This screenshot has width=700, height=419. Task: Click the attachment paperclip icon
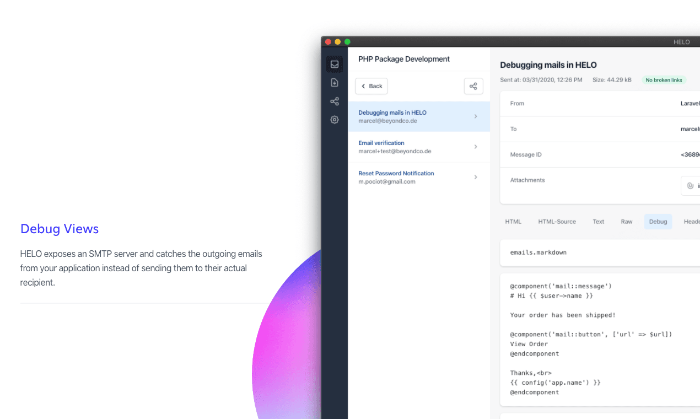(x=690, y=186)
